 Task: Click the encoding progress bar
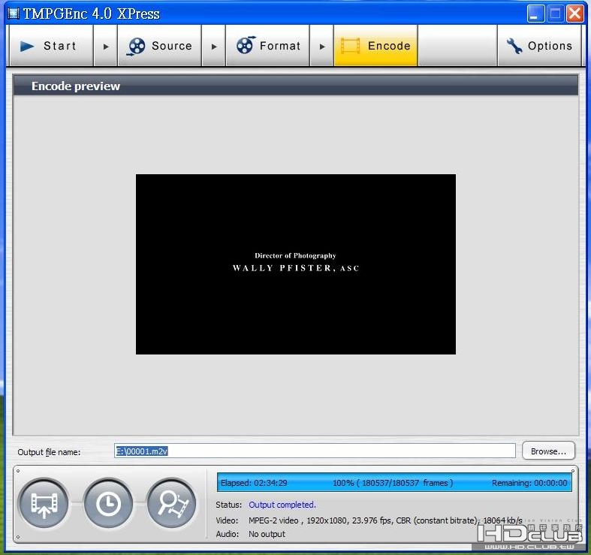(x=394, y=483)
